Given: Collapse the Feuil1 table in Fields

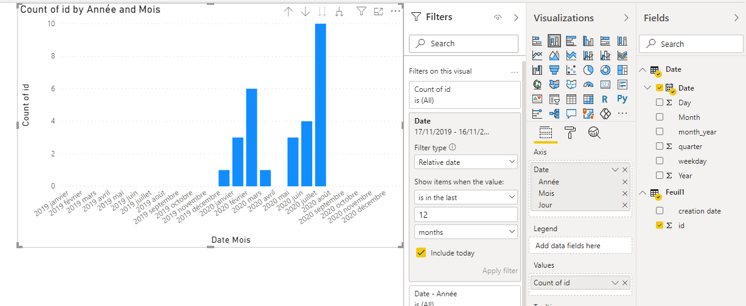Looking at the screenshot, I should 644,193.
